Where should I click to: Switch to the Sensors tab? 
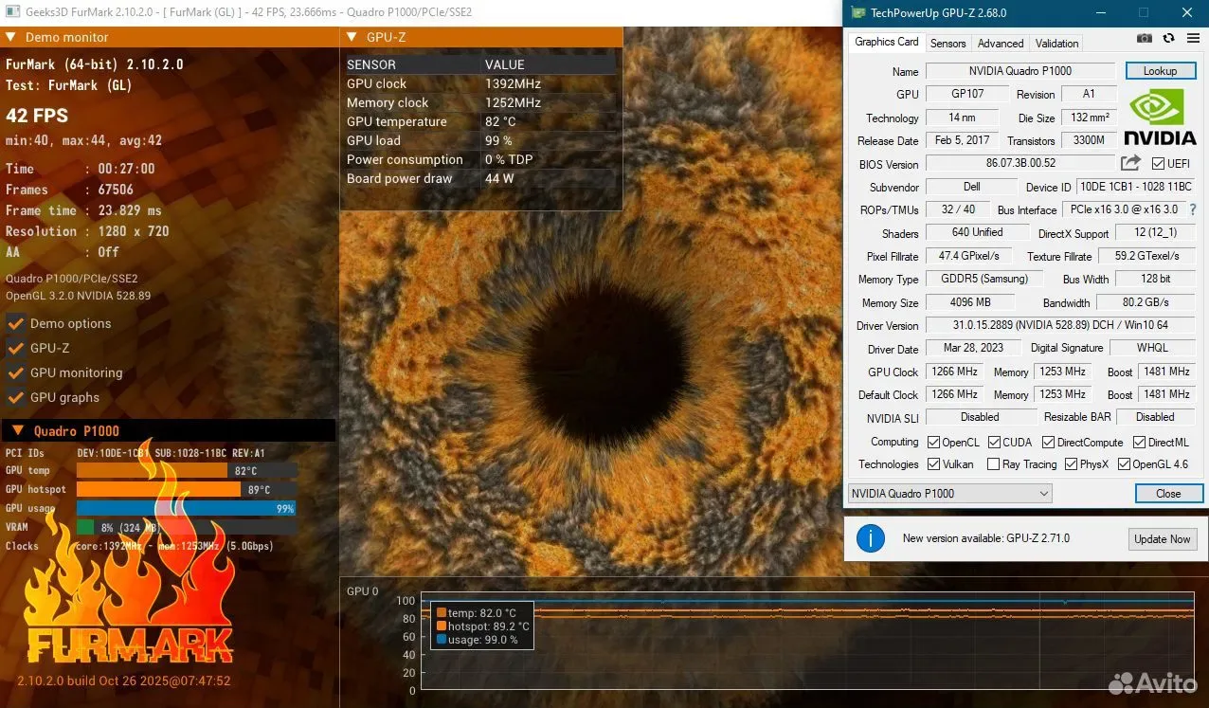tap(947, 43)
